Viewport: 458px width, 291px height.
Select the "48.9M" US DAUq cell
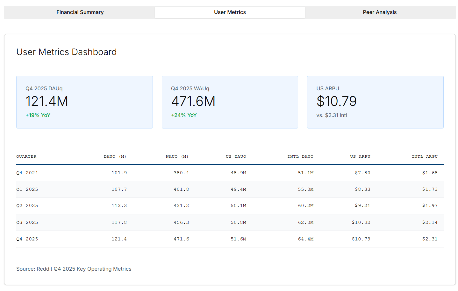click(239, 173)
